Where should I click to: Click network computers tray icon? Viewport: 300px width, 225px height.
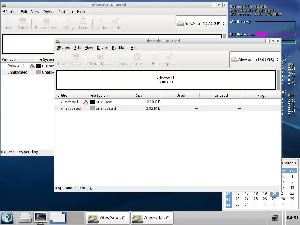click(x=275, y=218)
